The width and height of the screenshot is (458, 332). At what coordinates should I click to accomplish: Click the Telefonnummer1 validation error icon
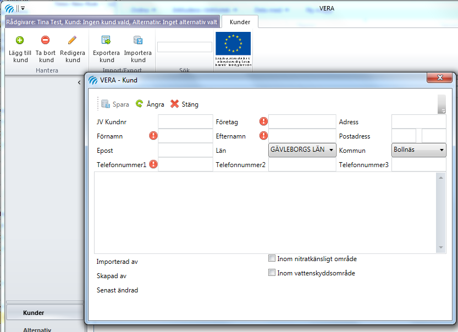click(x=153, y=164)
